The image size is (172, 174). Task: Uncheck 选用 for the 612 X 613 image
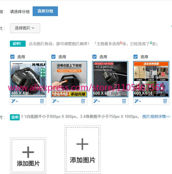[x=53, y=57]
